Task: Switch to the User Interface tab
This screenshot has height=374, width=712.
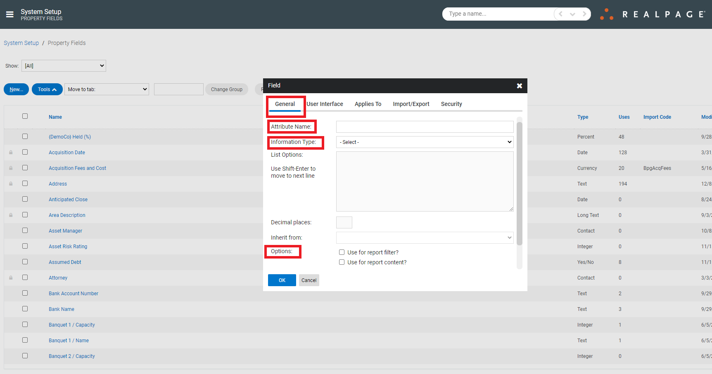Action: 325,104
